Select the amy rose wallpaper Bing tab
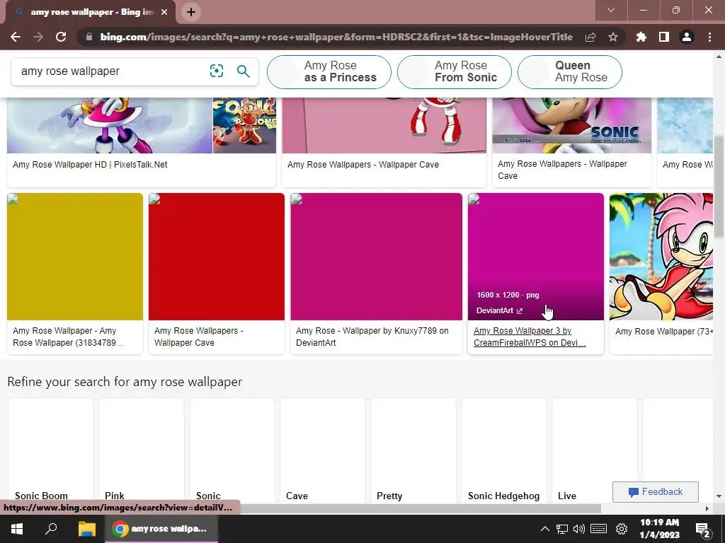 [x=91, y=12]
